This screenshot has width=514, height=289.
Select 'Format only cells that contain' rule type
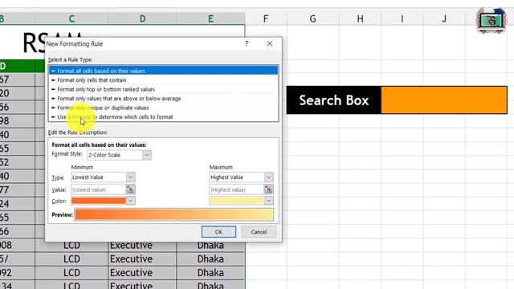(x=164, y=80)
